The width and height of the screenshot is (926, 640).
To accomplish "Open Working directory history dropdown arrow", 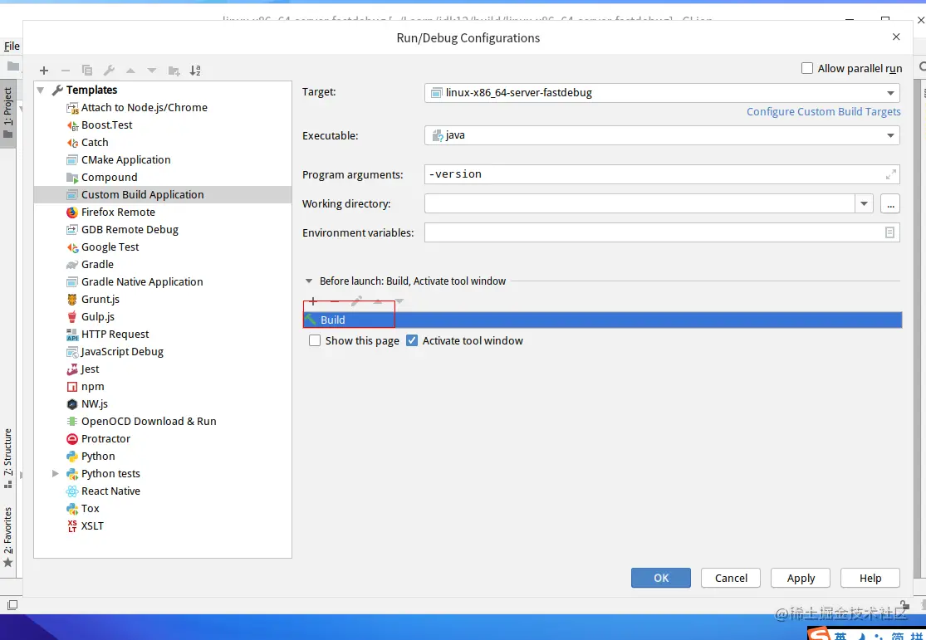I will coord(864,203).
